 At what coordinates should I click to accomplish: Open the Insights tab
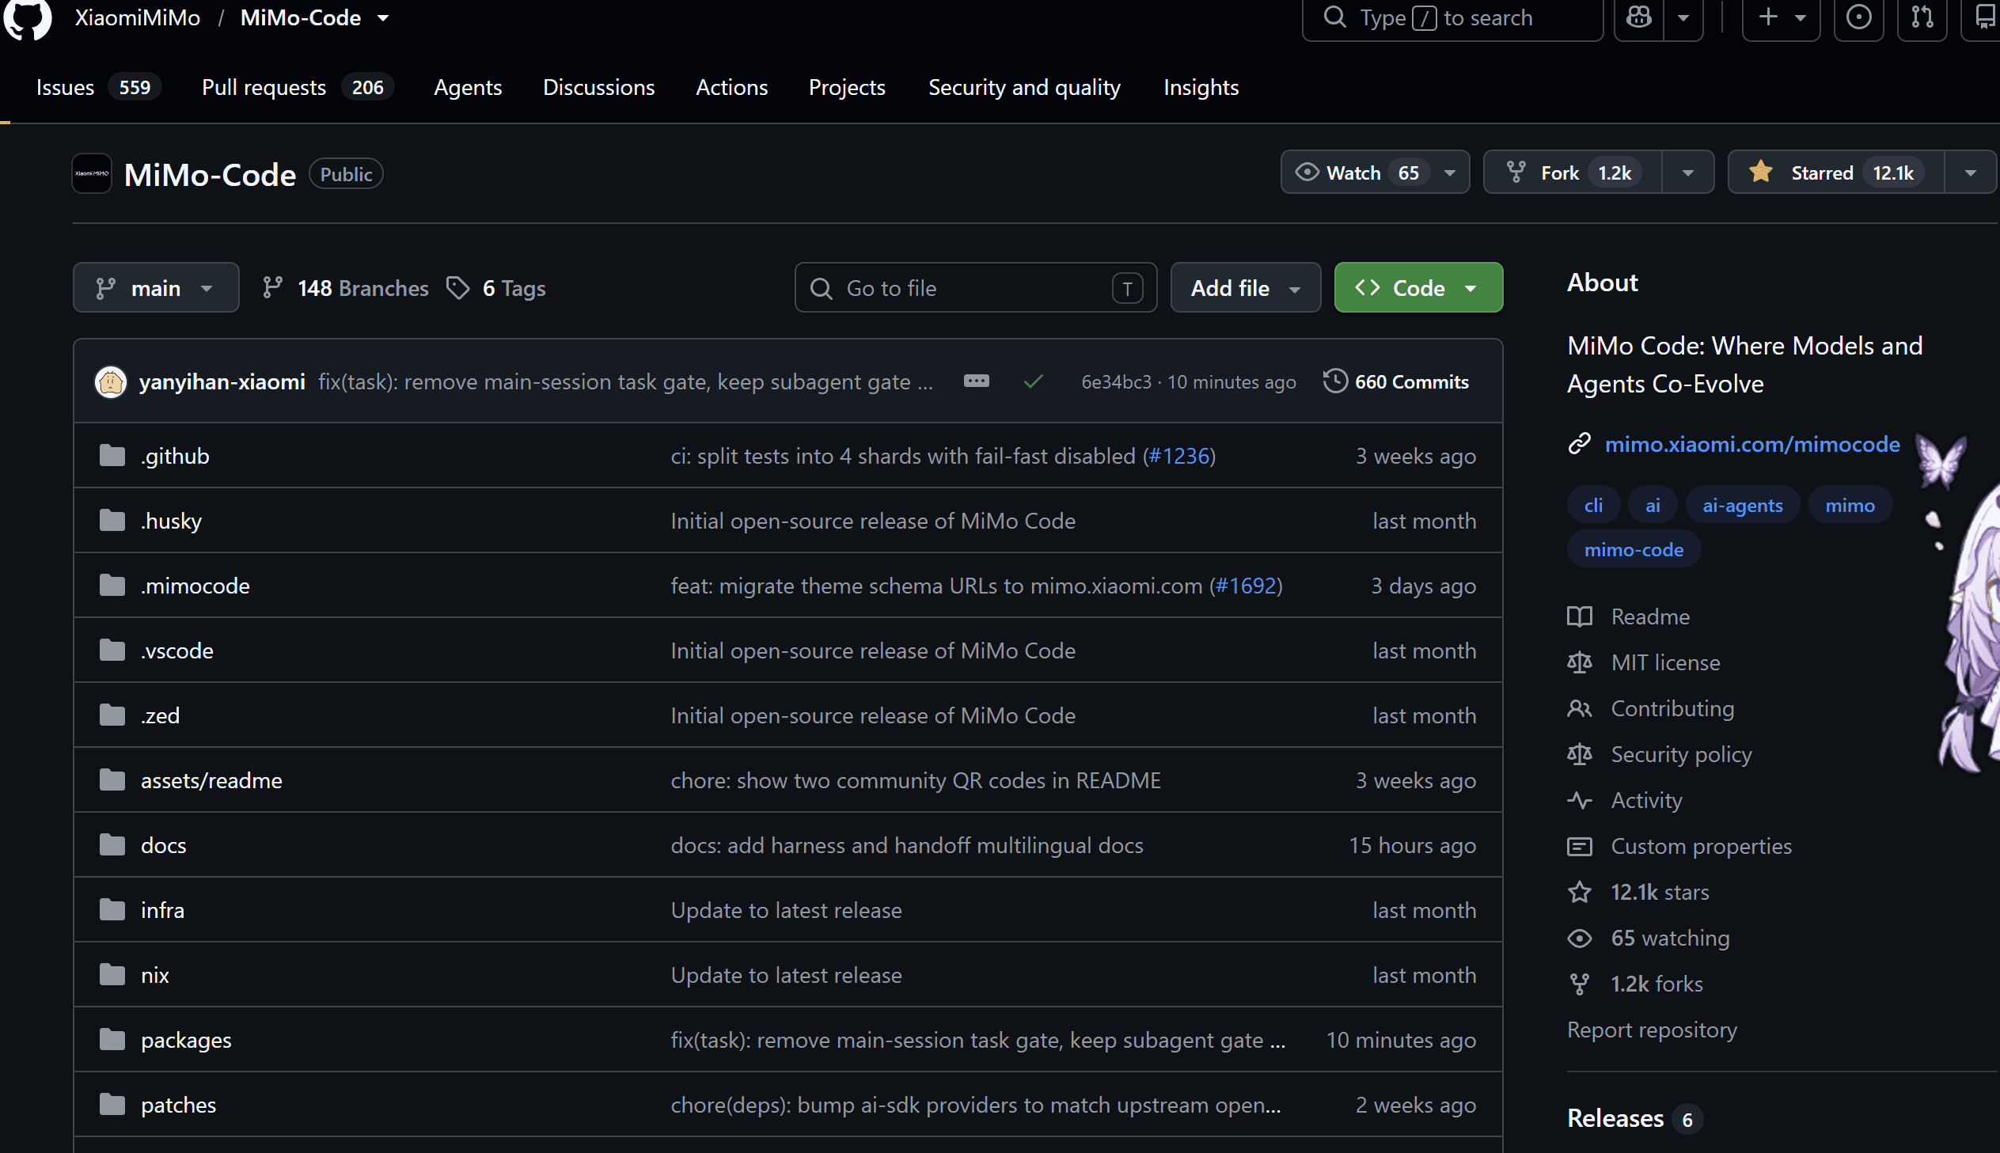[1201, 87]
